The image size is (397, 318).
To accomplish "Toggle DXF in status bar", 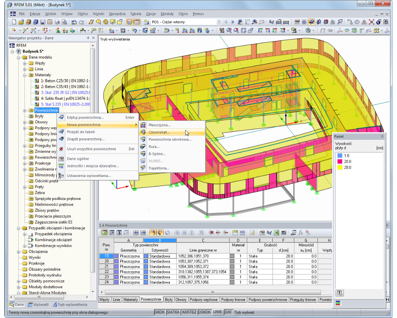I will click(x=228, y=312).
